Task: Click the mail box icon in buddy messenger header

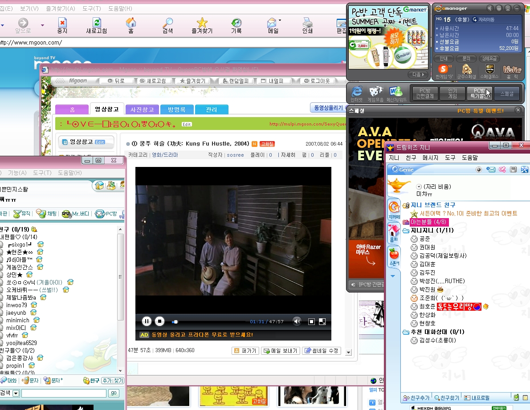Action: click(x=111, y=185)
